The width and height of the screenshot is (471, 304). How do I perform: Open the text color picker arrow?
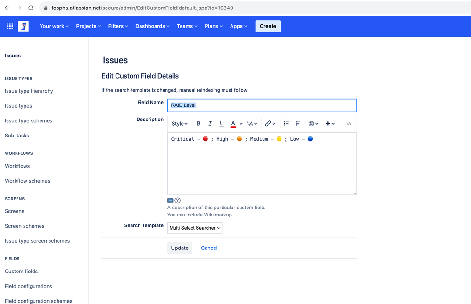[x=241, y=123]
